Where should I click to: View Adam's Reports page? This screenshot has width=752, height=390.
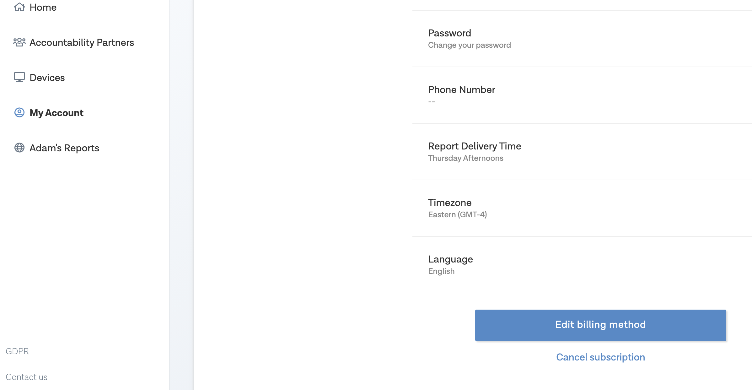tap(64, 148)
